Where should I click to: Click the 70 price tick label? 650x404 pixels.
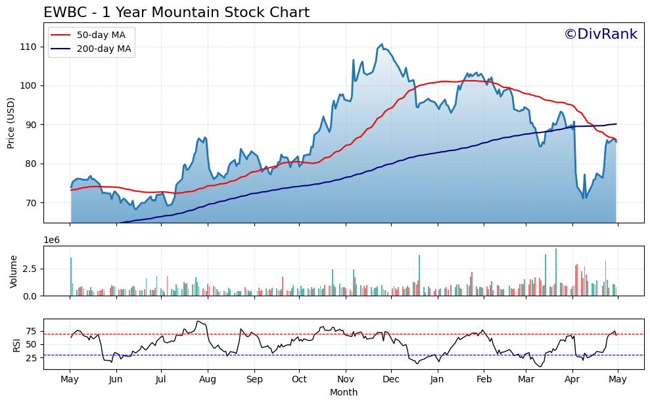pyautogui.click(x=31, y=203)
